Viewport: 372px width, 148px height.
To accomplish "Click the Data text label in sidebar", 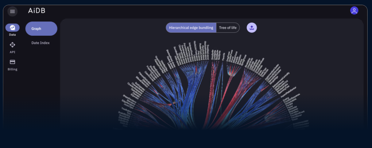I will [x=12, y=35].
